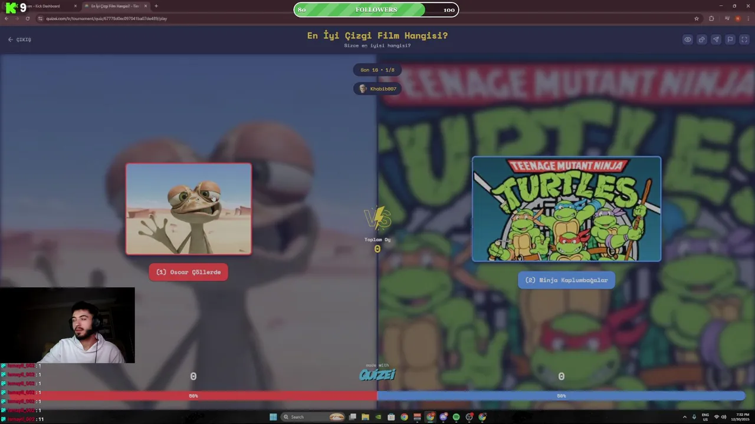Click the copy link icon in quiz toolbar
This screenshot has width=755, height=424.
[702, 39]
